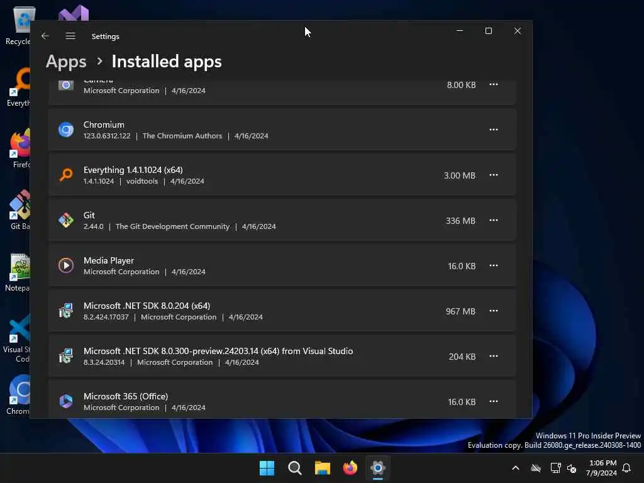Click the OneDrive cloud tray icon
The width and height of the screenshot is (644, 483).
[536, 468]
